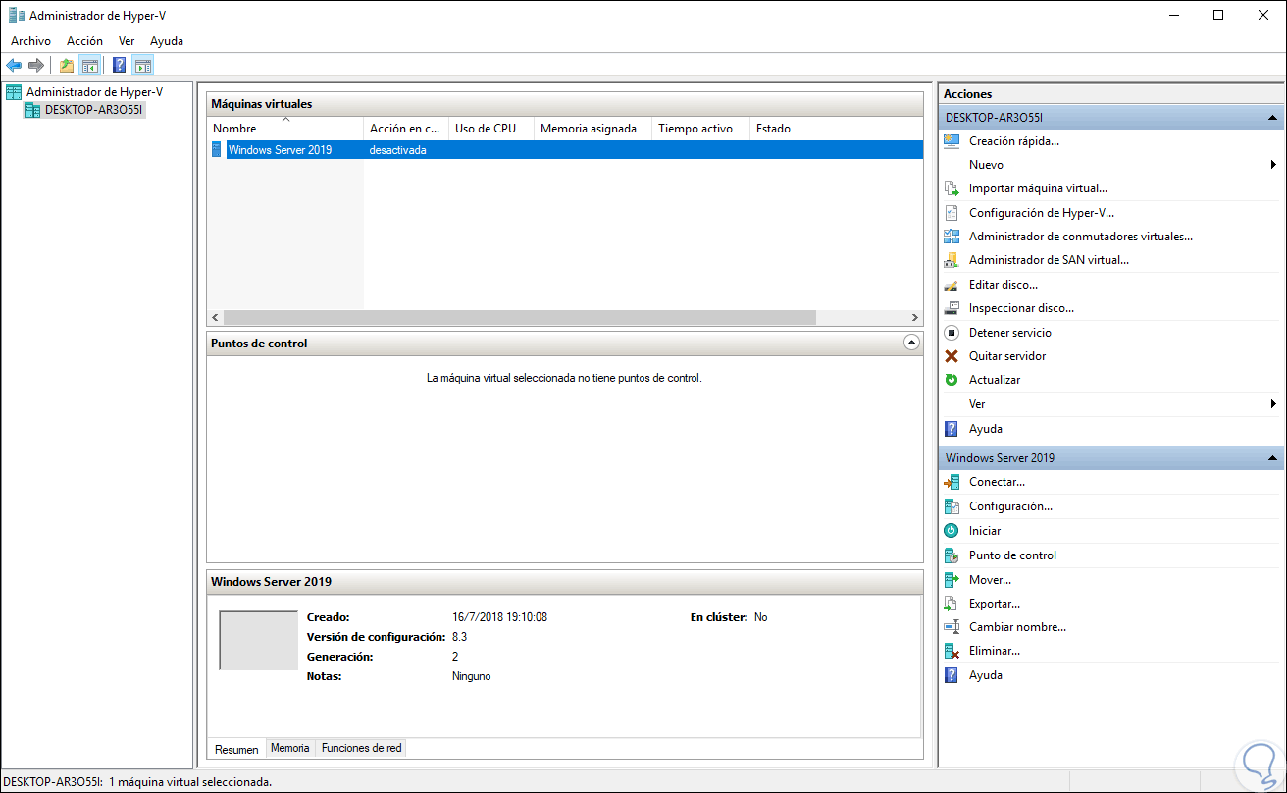Image resolution: width=1287 pixels, height=793 pixels.
Task: Click the right scroll arrow of virtual machines list
Action: pos(914,318)
